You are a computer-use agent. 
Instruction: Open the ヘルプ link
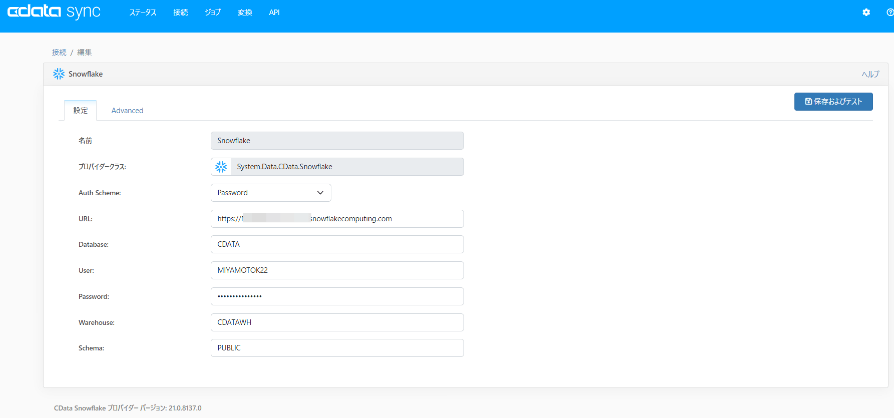point(870,74)
